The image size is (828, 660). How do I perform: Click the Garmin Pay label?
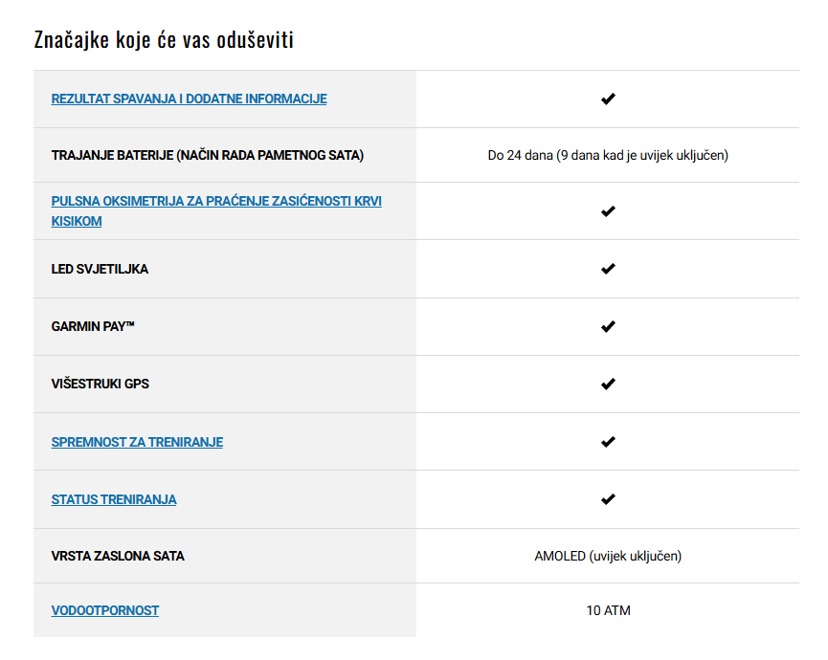pos(93,326)
